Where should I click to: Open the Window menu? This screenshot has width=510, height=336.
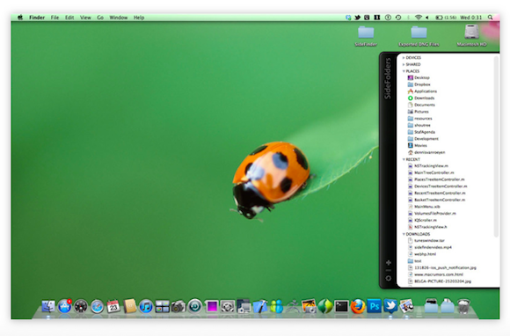pyautogui.click(x=119, y=18)
